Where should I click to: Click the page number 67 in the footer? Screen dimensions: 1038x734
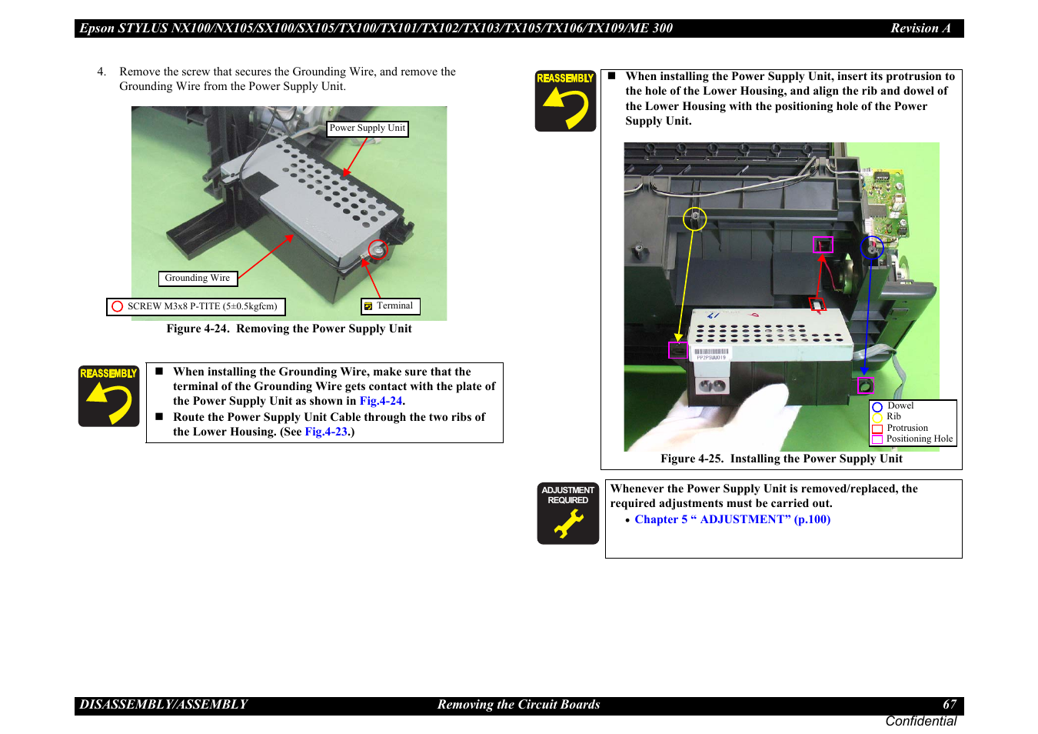950,705
